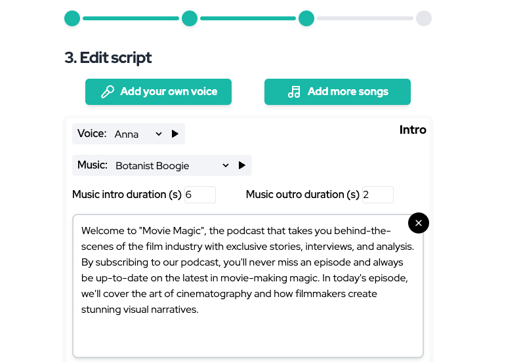Click the music note icon
The image size is (521, 362).
pyautogui.click(x=294, y=92)
